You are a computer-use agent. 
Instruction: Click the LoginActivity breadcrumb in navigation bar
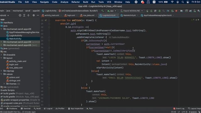pos(49,11)
